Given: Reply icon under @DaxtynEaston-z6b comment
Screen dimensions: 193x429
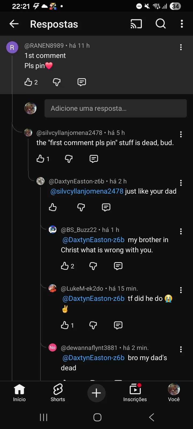Looking at the screenshot, I should coord(106,207).
